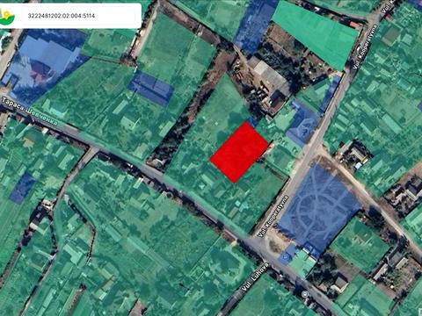Select the tiny blue parcel touching red parcel's top

(x=252, y=122)
